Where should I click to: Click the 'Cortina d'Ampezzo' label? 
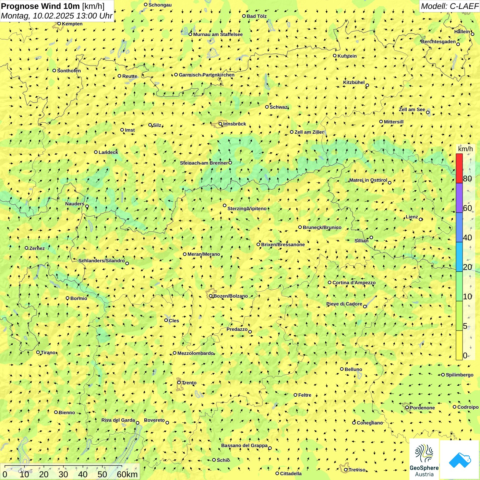(354, 283)
